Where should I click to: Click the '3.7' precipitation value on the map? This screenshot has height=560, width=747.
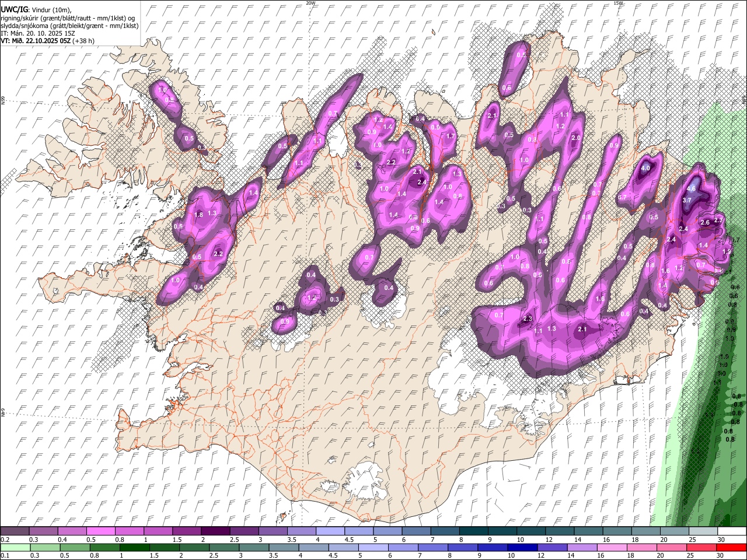coord(687,200)
